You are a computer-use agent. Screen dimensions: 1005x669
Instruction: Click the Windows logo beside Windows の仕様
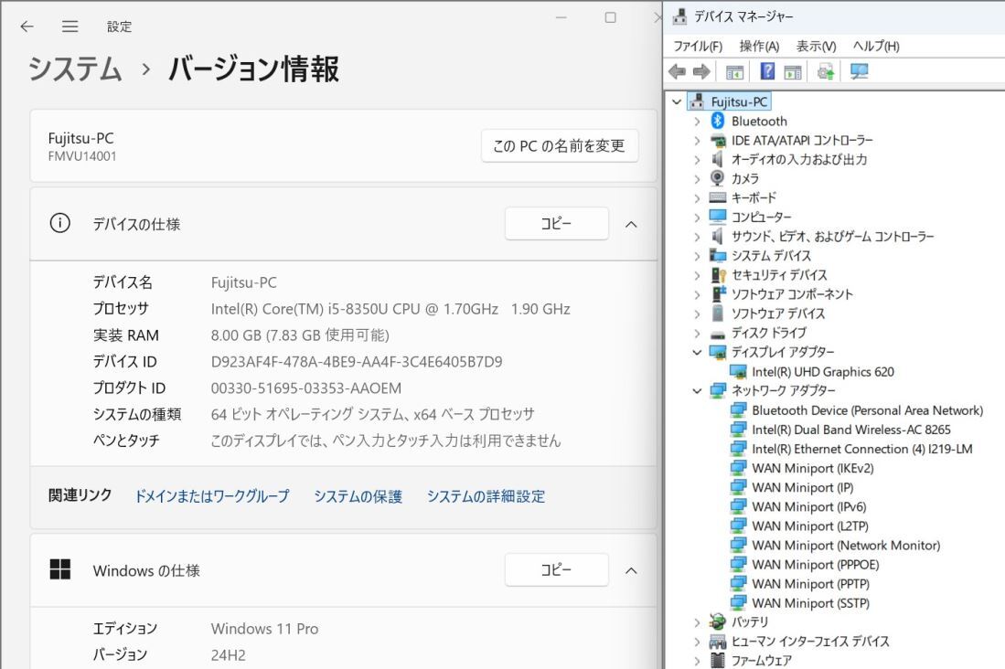(60, 569)
